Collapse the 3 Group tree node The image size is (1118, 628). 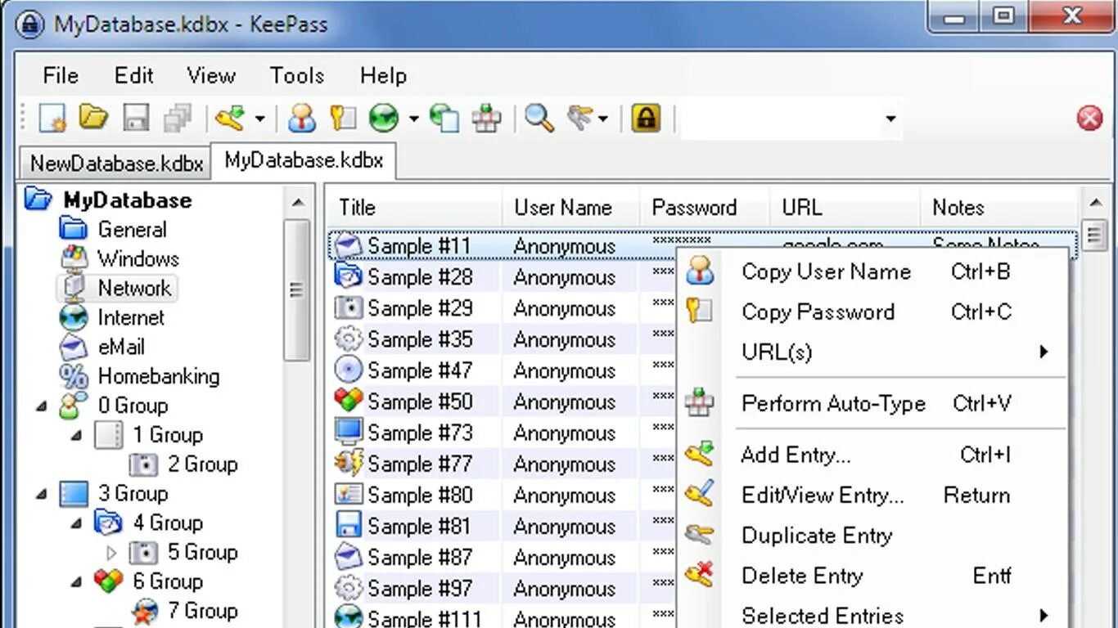coord(42,494)
